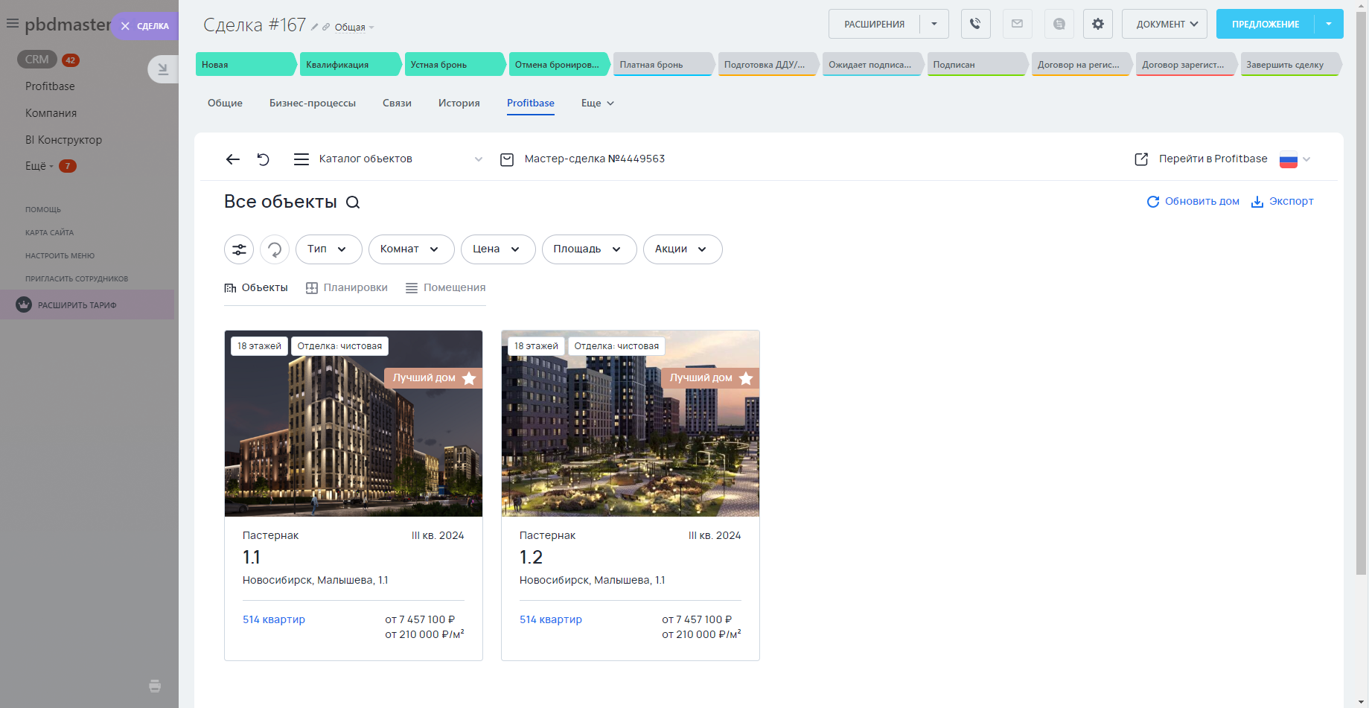Open the settings gear icon
1369x708 pixels.
(x=1097, y=24)
